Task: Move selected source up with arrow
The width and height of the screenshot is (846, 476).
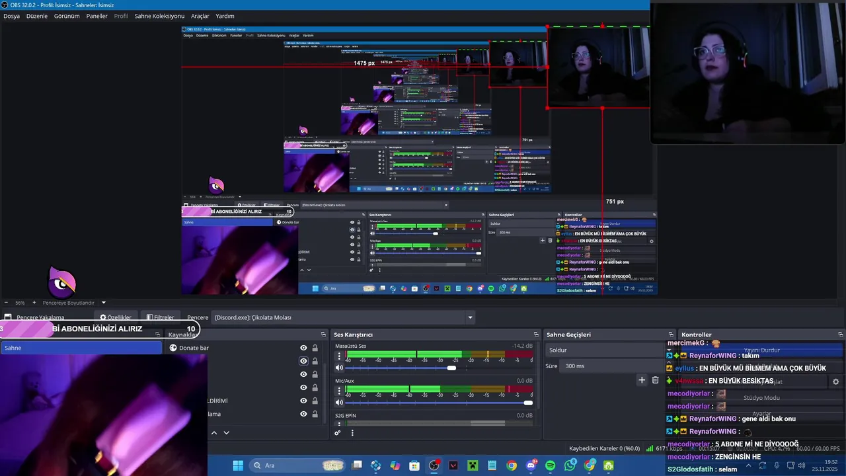Action: [213, 432]
